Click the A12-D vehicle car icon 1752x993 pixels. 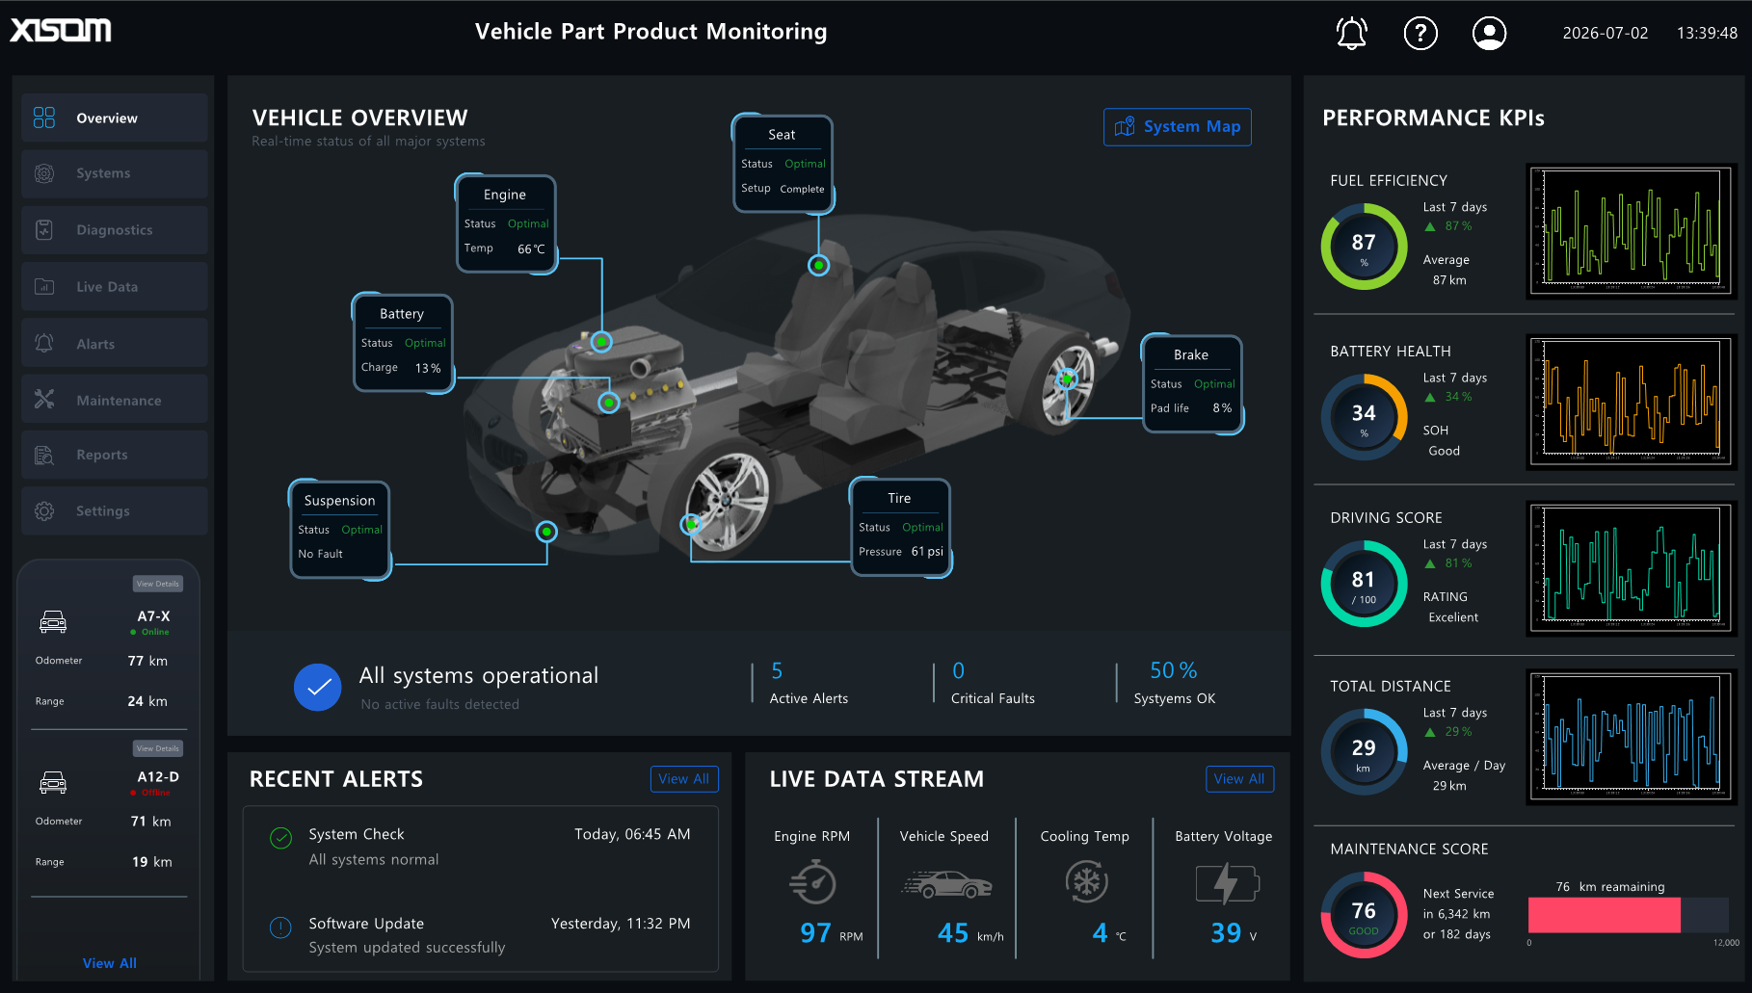(53, 783)
